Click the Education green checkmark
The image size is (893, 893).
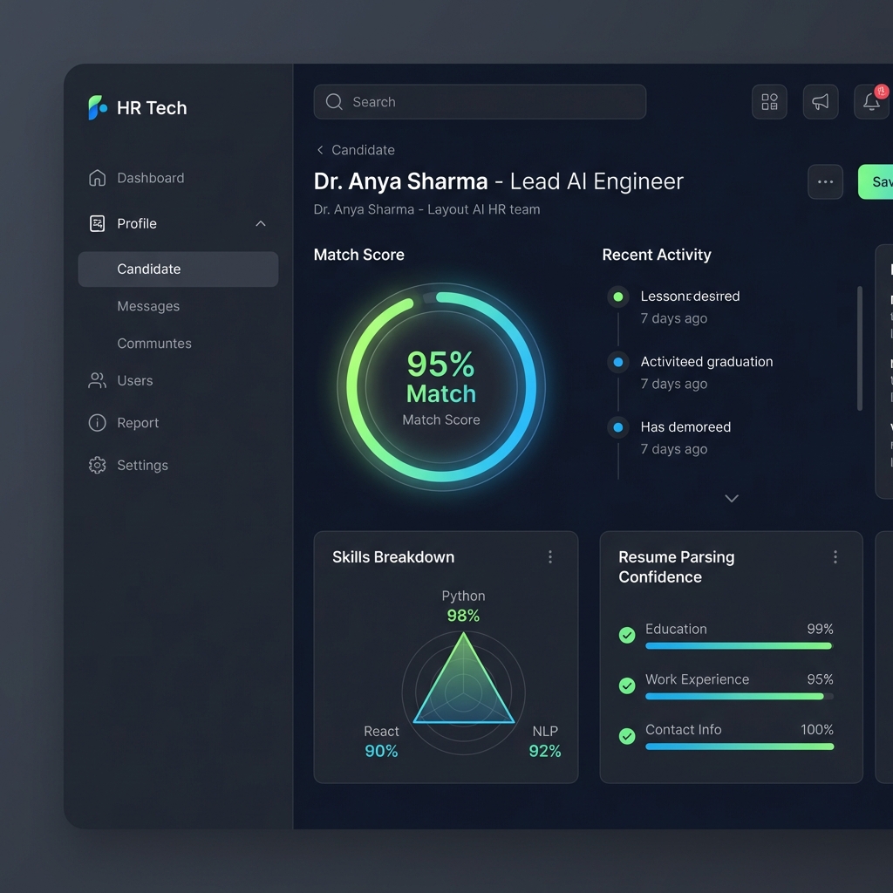(x=627, y=636)
